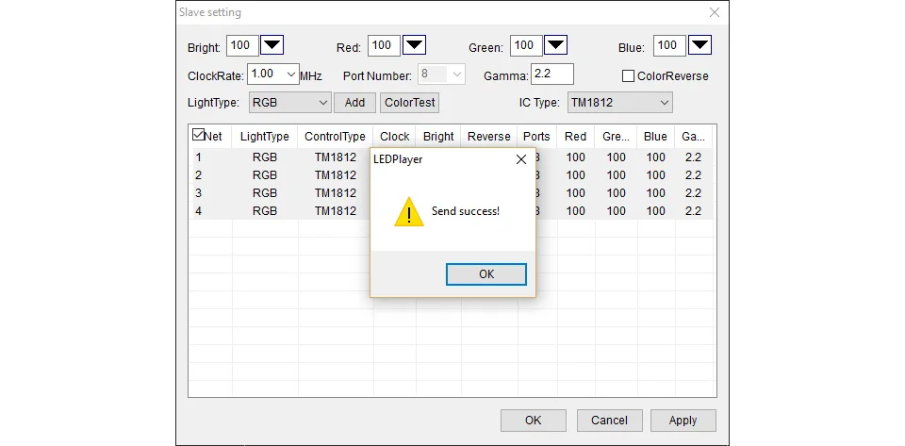
Task: Select net row 3 in the table
Action: click(452, 192)
